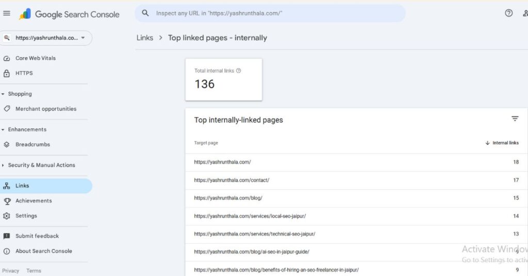This screenshot has height=276, width=528.
Task: Click the 15 internal links count
Action: tap(516, 198)
